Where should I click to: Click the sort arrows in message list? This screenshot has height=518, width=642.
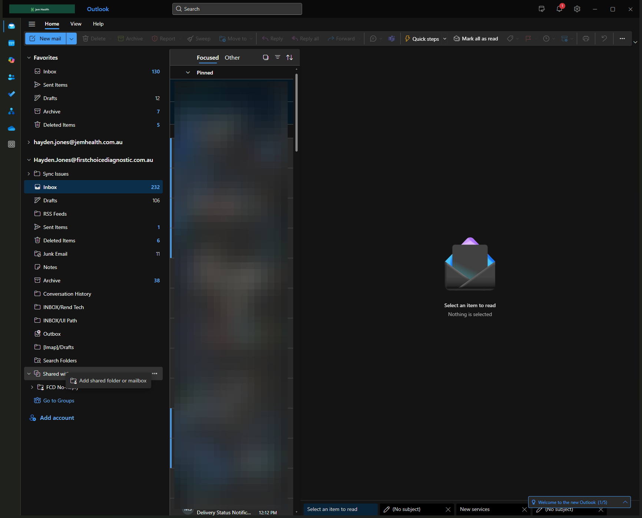coord(289,57)
